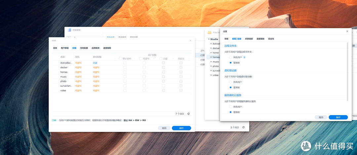Check the 只读 header checkbox

point(161,59)
